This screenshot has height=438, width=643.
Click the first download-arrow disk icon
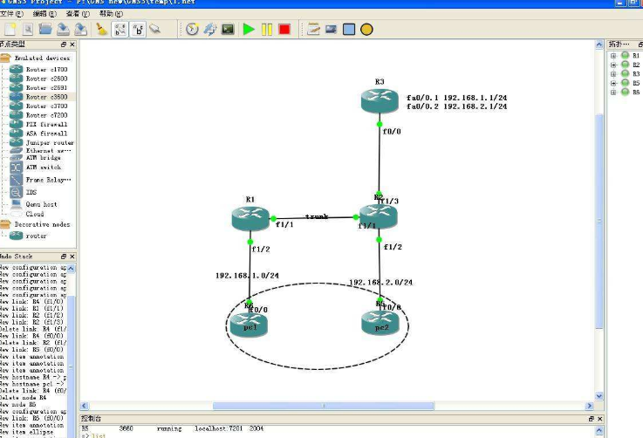coord(63,29)
